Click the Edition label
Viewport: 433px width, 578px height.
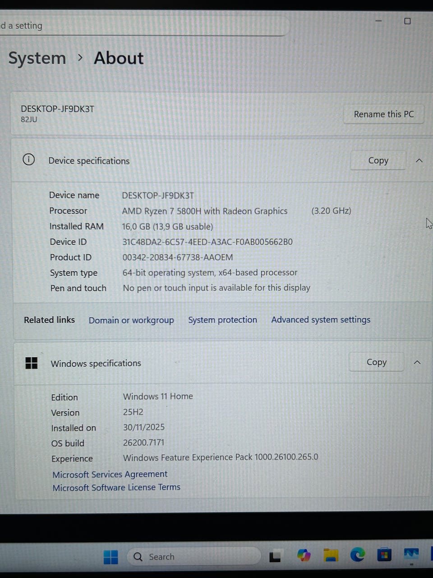point(64,397)
